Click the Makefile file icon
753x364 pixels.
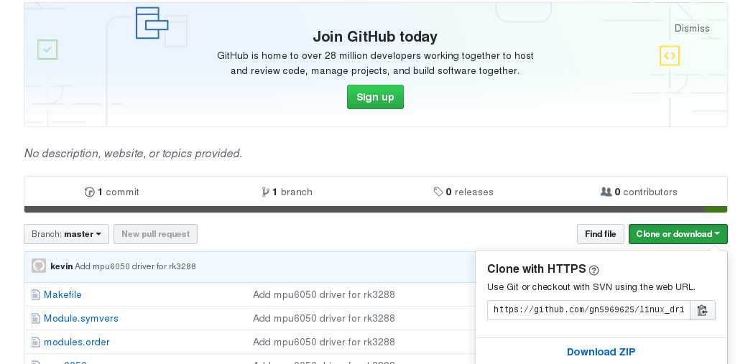[x=35, y=294]
